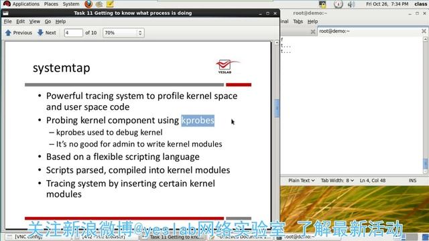Image resolution: width=429 pixels, height=241 pixels.
Task: Click the scroll up arrow in document viewer
Action: click(277, 43)
